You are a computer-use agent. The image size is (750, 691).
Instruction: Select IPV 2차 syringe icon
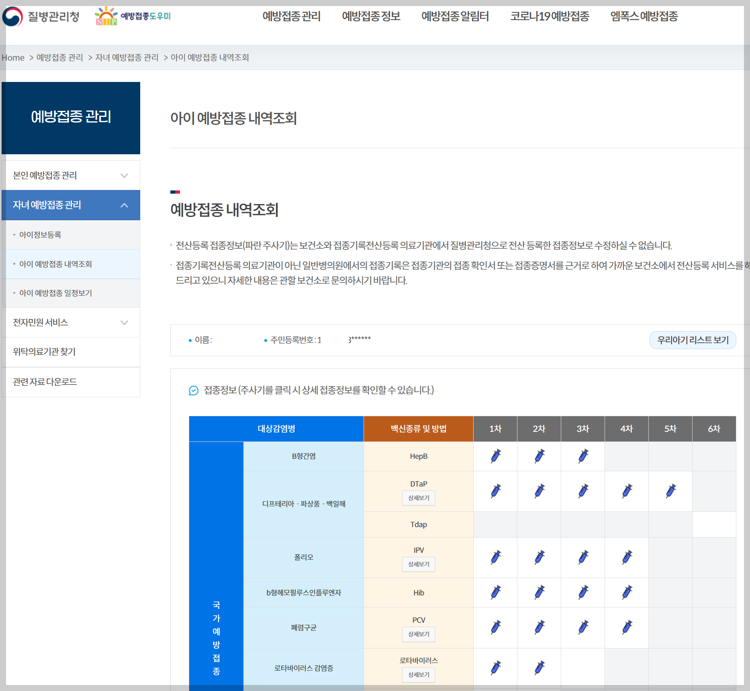(x=540, y=557)
